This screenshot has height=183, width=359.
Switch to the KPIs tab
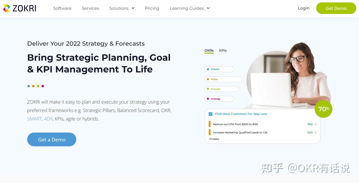(x=223, y=51)
